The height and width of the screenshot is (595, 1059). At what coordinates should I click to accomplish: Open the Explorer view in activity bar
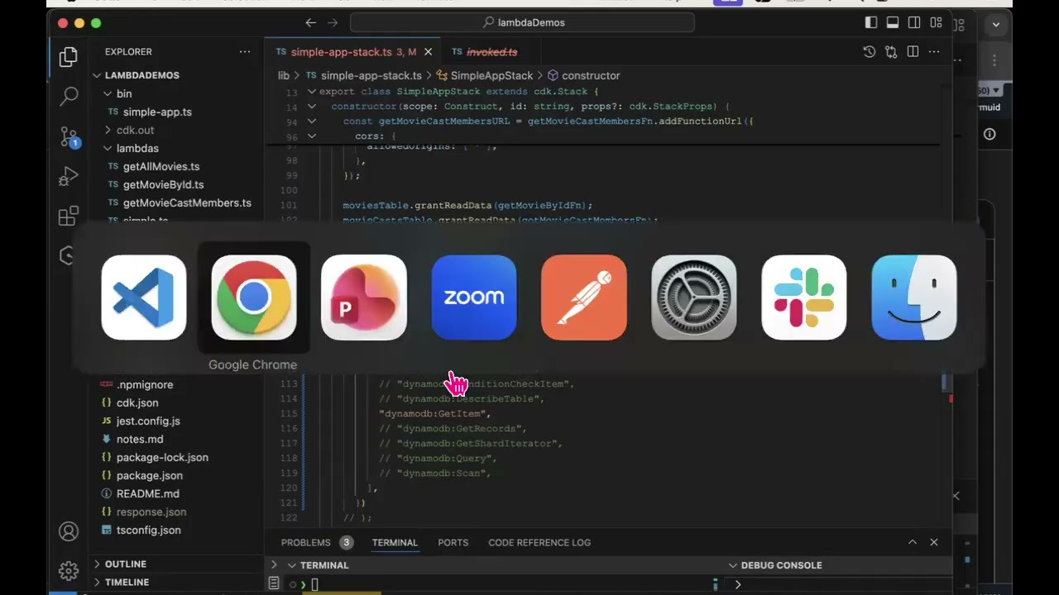click(69, 57)
